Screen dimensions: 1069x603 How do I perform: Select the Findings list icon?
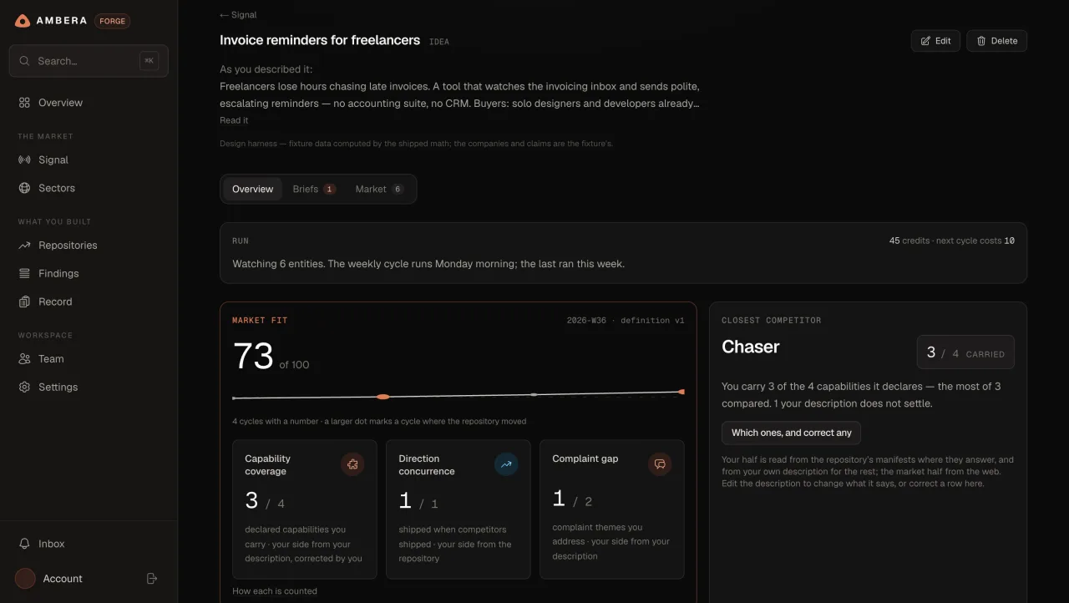pos(24,273)
